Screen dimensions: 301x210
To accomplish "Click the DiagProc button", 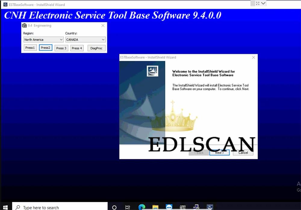I will [96, 48].
